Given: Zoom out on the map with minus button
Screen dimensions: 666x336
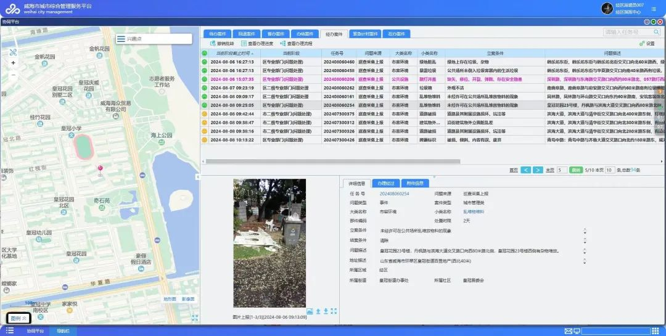Looking at the screenshot, I should point(14,75).
